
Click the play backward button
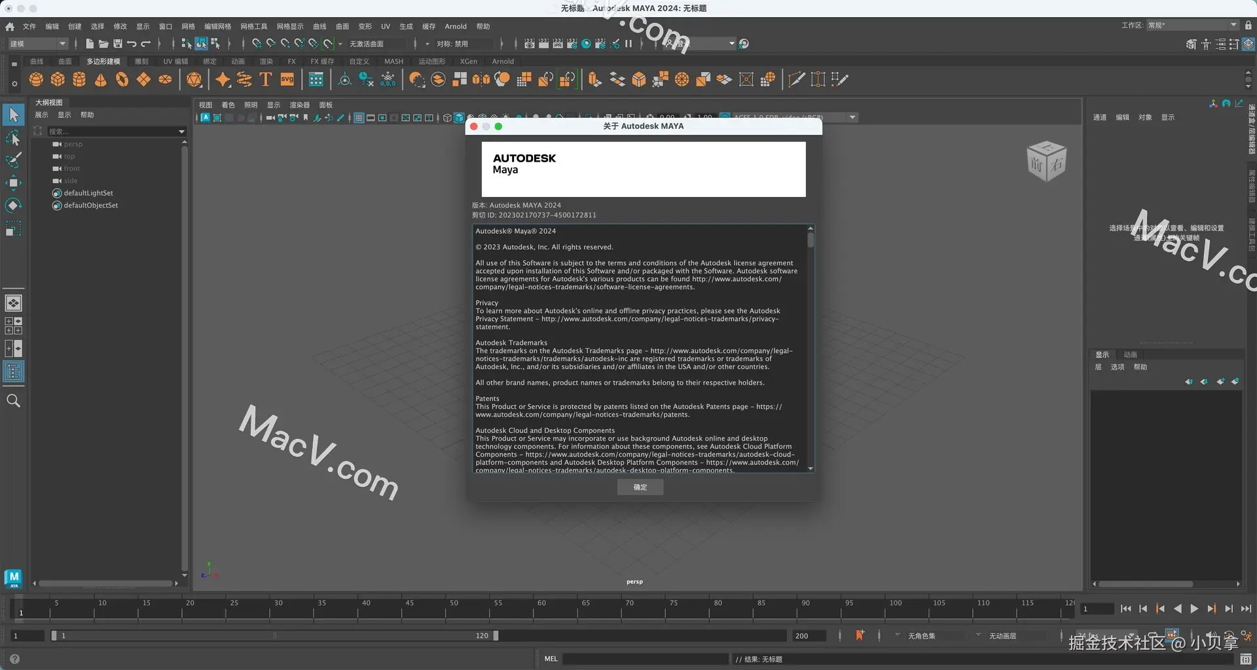(1177, 609)
